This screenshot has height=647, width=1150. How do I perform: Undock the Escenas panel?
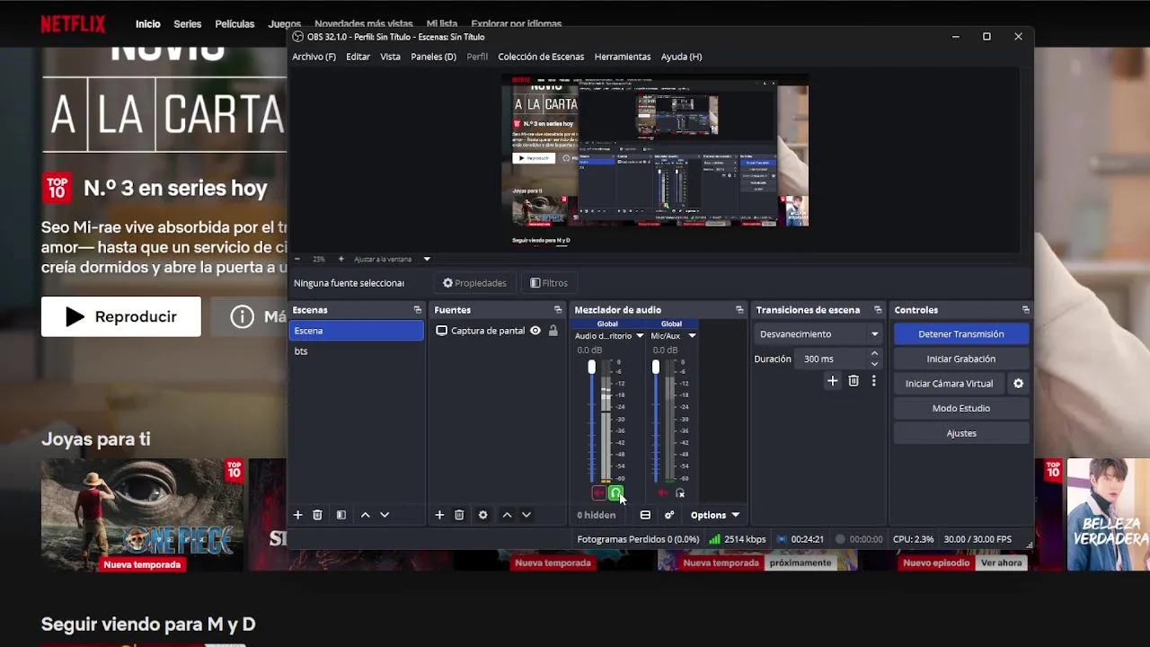417,310
